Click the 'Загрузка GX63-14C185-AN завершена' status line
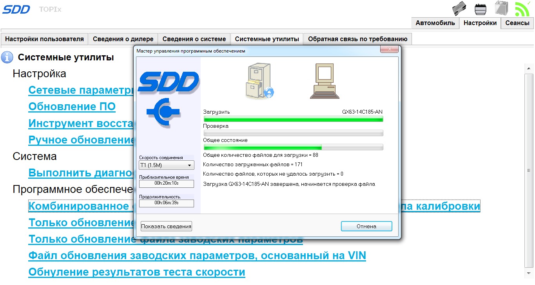 289,184
